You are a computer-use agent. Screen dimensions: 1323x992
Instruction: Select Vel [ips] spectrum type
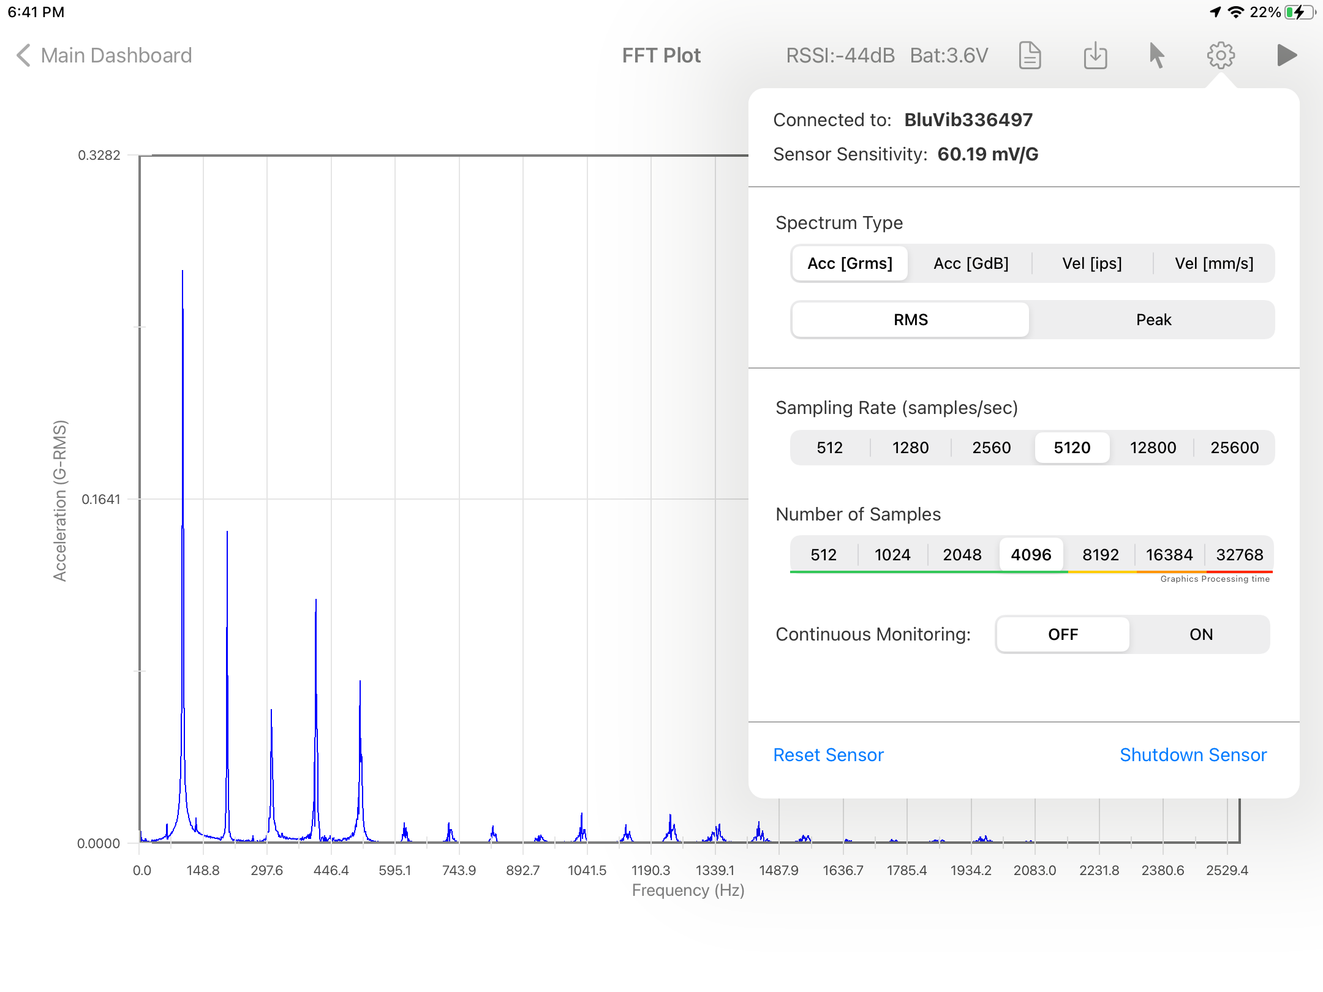tap(1092, 263)
